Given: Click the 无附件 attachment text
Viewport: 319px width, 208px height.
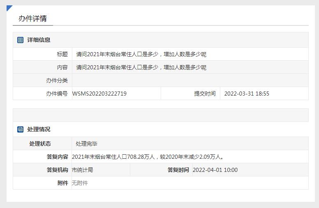Looking at the screenshot, I should click(x=80, y=183).
